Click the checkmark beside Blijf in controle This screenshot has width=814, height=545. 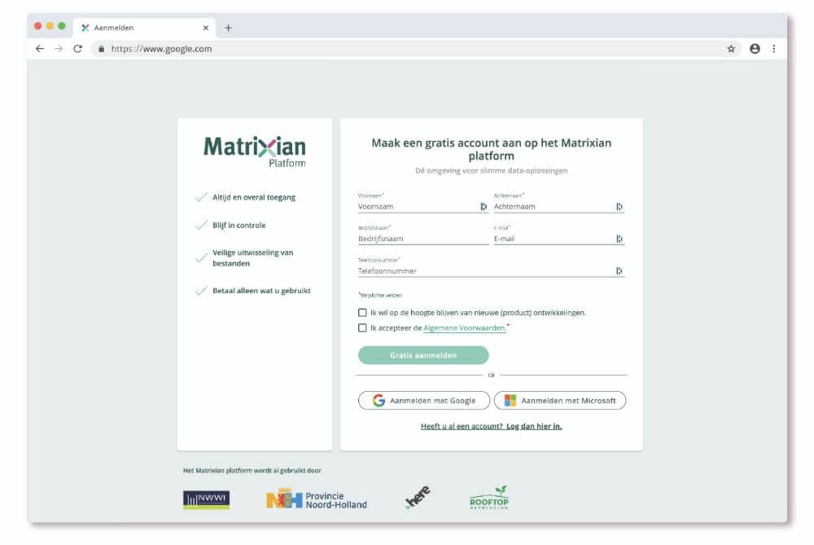(x=201, y=226)
